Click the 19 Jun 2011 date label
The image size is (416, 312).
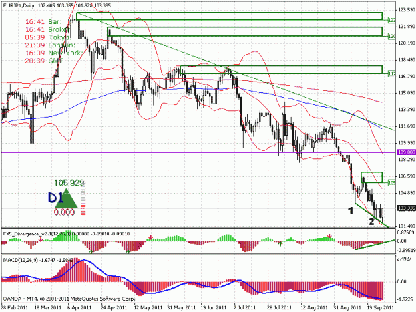[213, 307]
